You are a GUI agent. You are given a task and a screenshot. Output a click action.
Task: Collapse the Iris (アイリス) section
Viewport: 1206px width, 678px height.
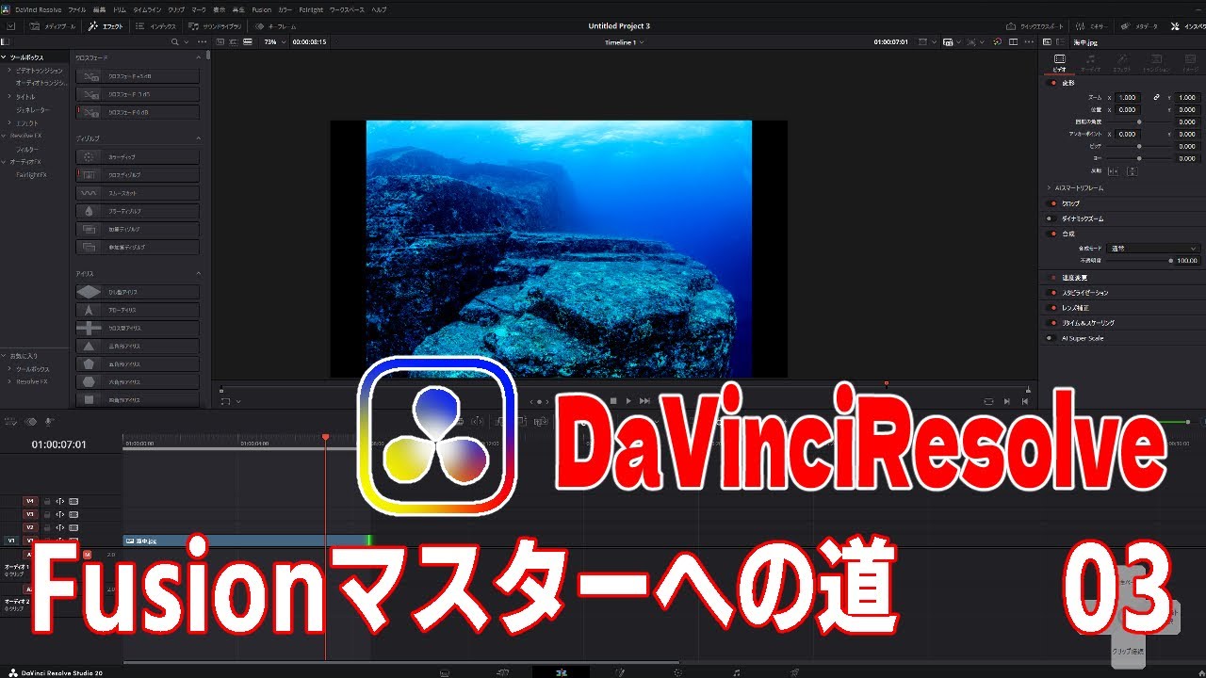[198, 274]
